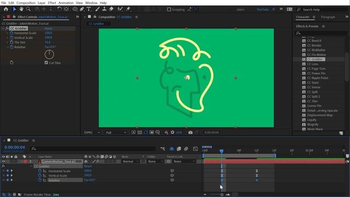
Task: Select CC Power Pin effect in list
Action: pyautogui.click(x=316, y=73)
